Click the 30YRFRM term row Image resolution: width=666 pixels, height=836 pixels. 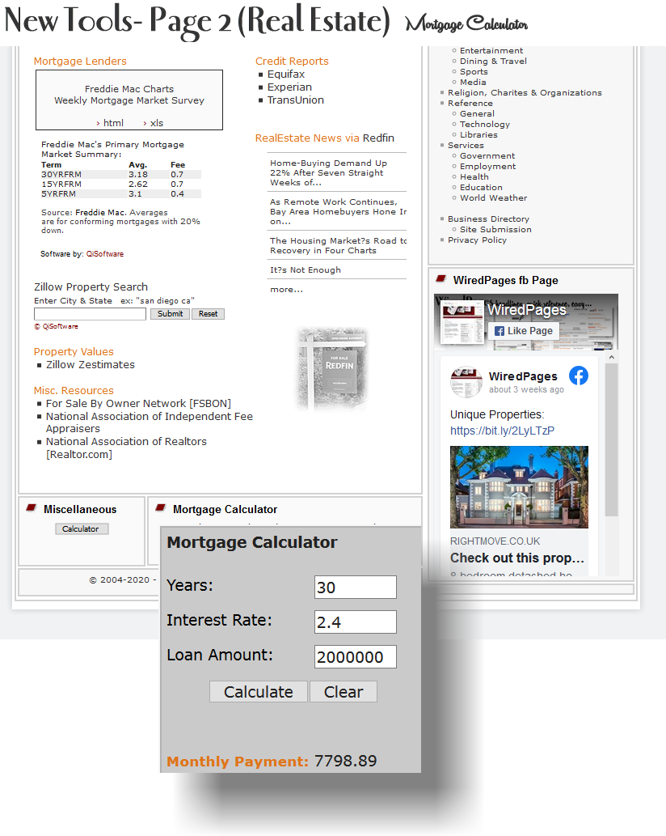[x=121, y=174]
